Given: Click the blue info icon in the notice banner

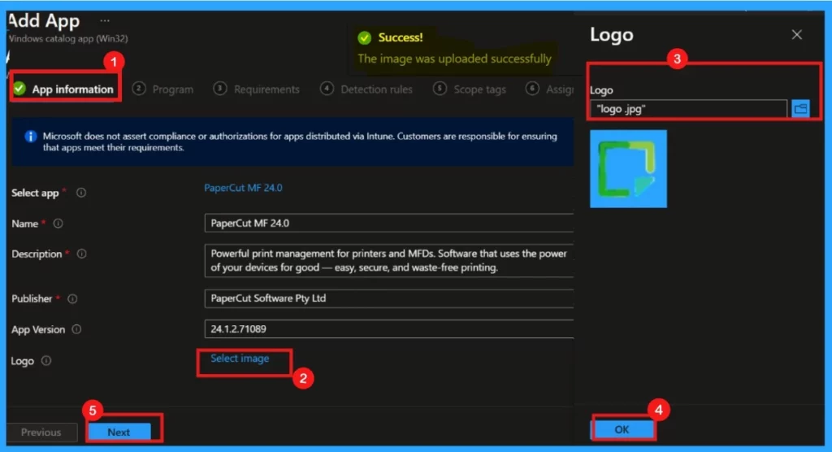Looking at the screenshot, I should (x=31, y=137).
